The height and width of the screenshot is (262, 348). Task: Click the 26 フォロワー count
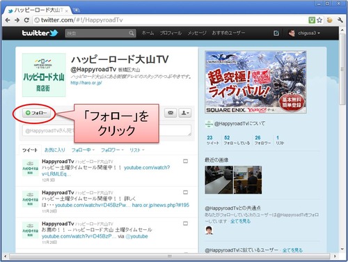point(262,140)
